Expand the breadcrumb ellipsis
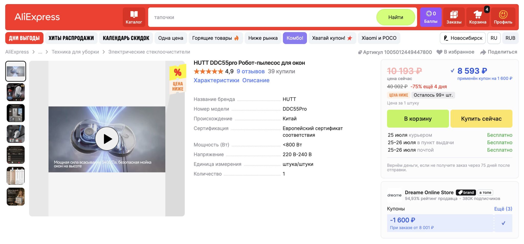Image resolution: width=524 pixels, height=244 pixels. pyautogui.click(x=40, y=52)
